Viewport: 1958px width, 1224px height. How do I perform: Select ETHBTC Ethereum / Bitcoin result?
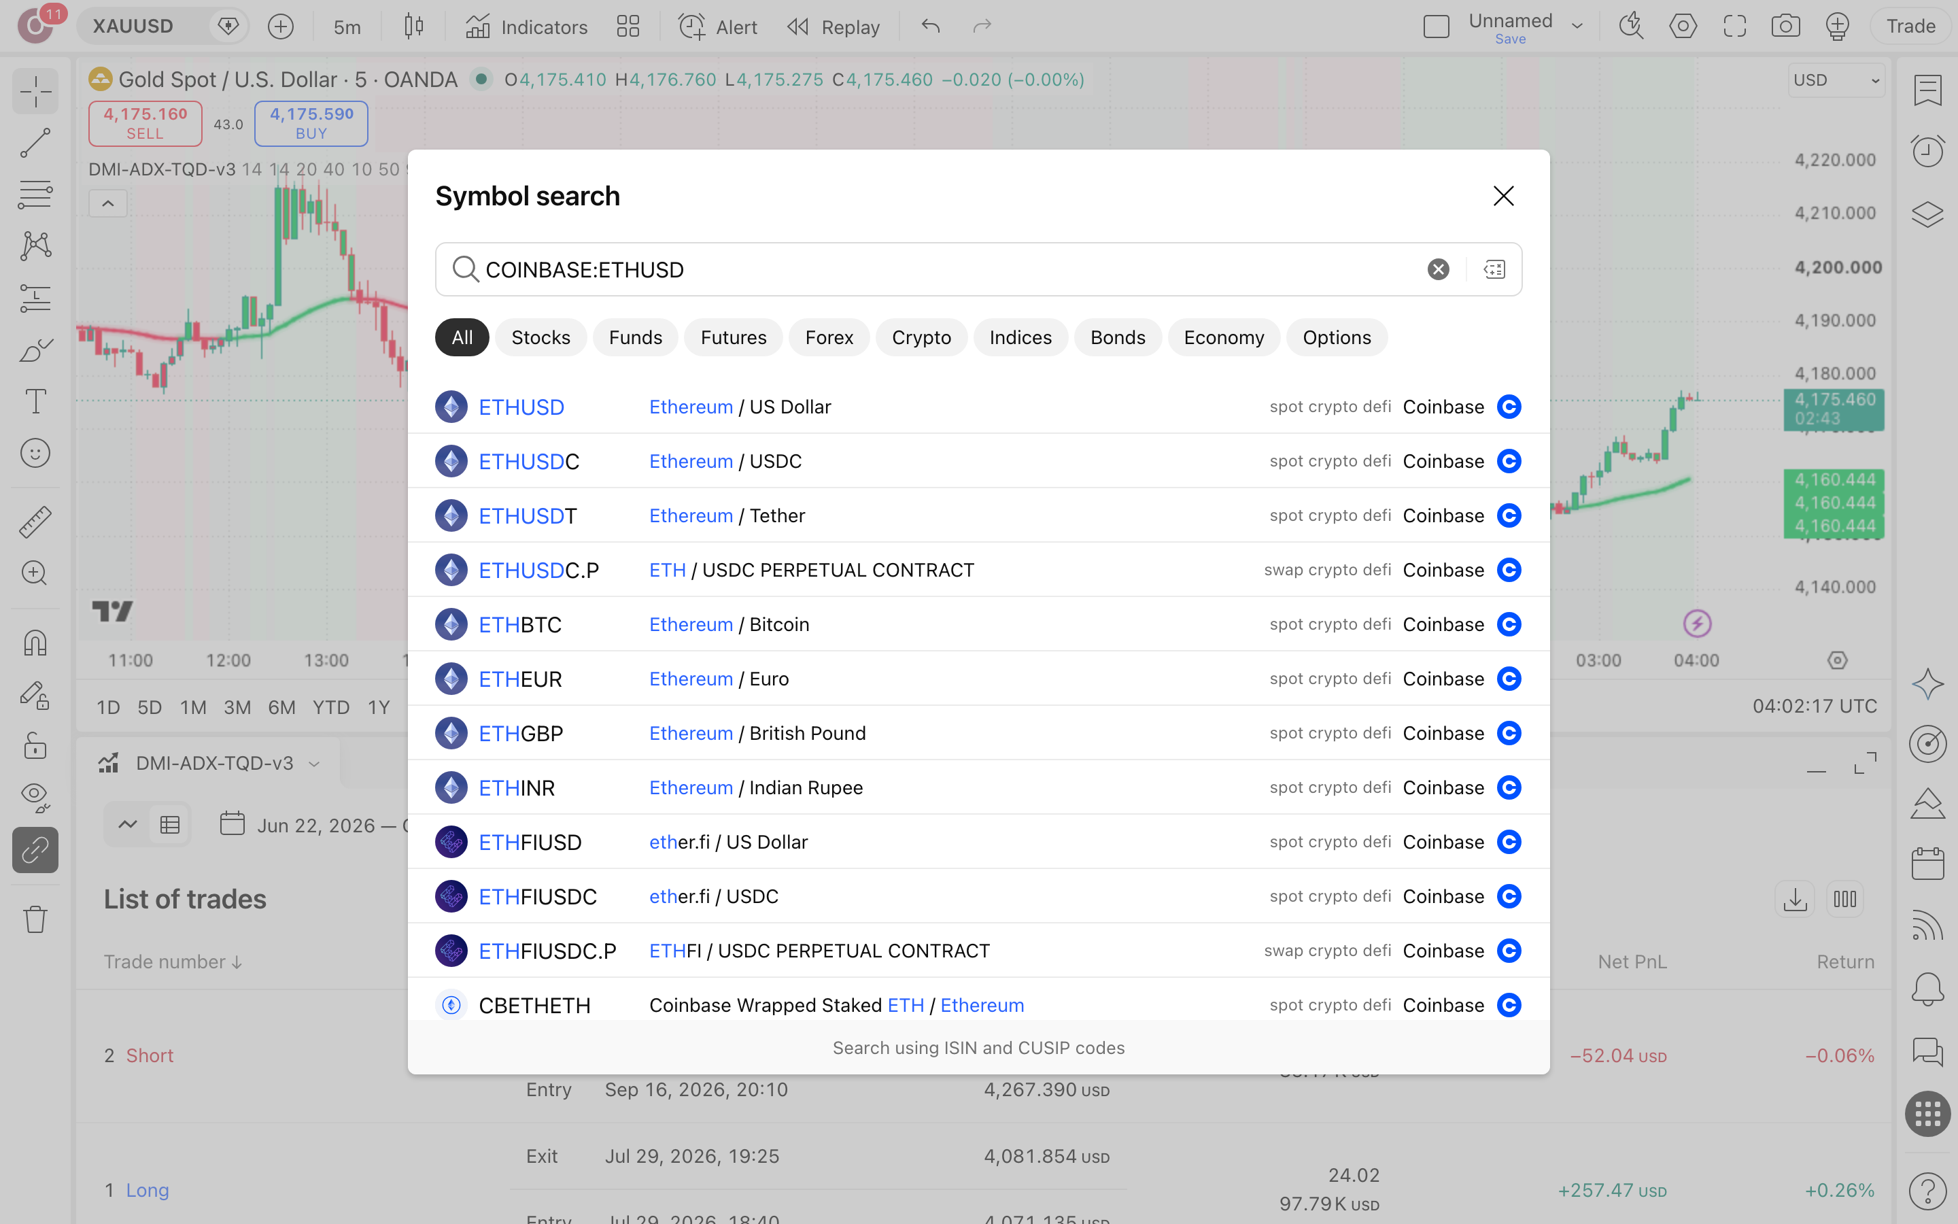(x=978, y=624)
